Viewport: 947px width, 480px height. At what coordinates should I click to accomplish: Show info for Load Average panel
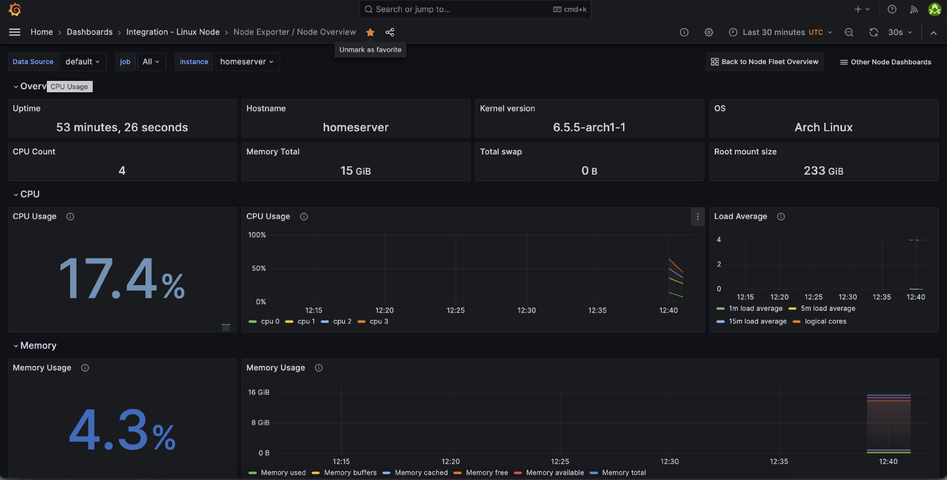pyautogui.click(x=781, y=217)
